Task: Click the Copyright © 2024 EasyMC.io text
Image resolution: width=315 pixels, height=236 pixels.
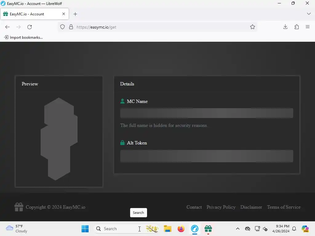Action: pyautogui.click(x=55, y=207)
